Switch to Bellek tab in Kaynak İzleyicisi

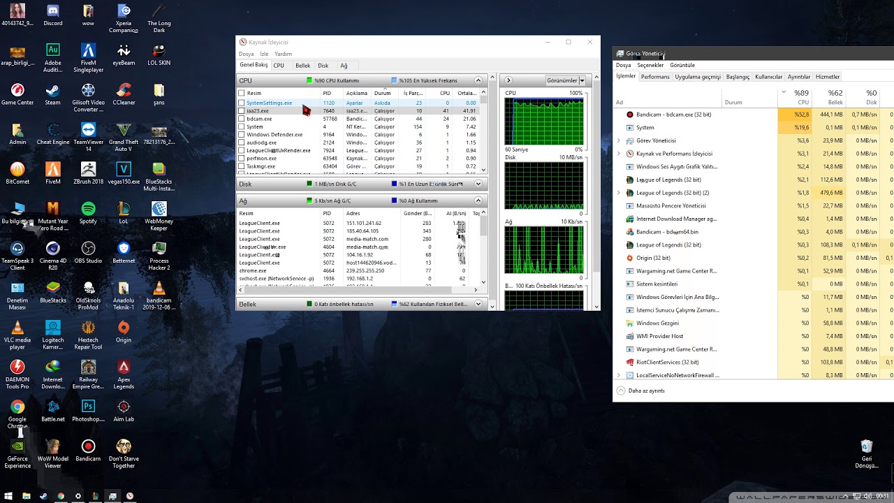click(302, 66)
